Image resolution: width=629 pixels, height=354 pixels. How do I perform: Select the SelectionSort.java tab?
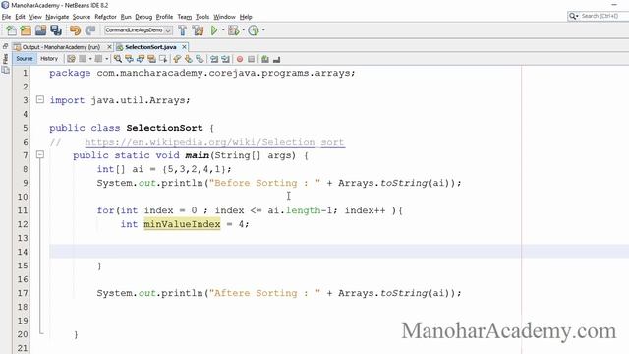[x=150, y=47]
